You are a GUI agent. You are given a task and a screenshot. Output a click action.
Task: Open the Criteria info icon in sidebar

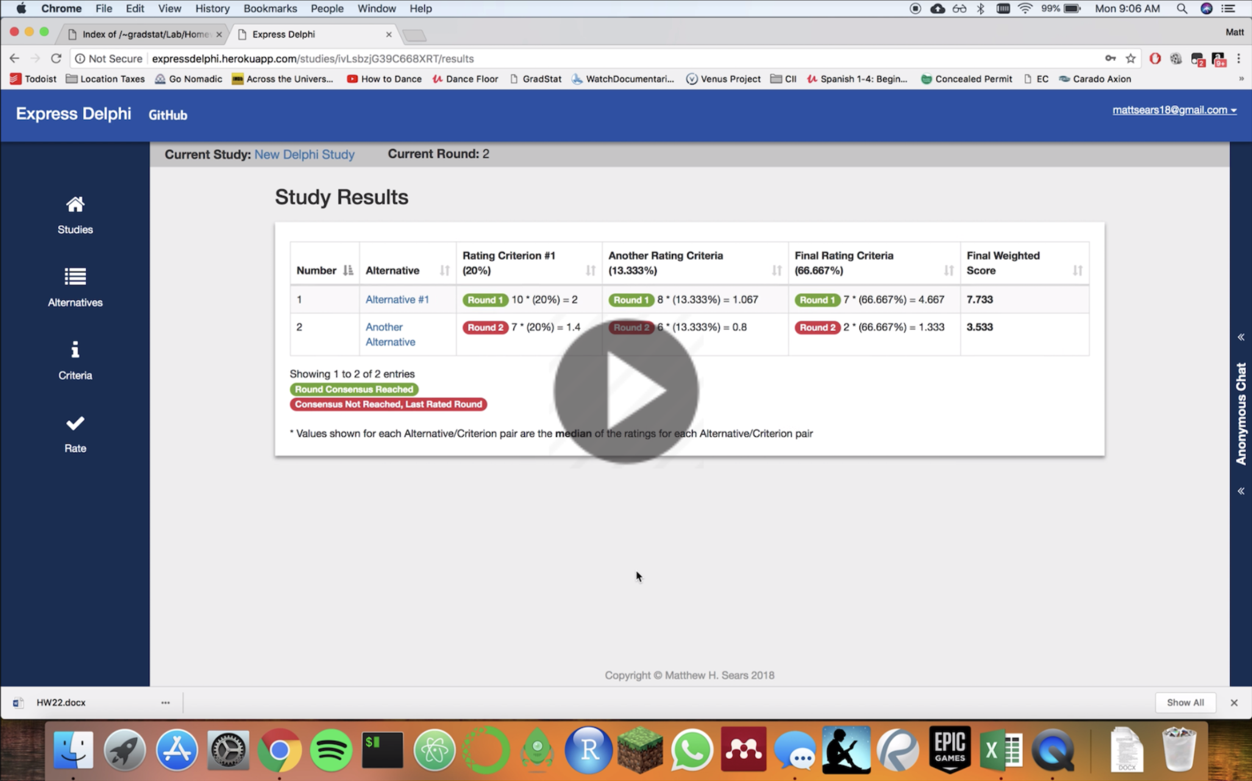click(75, 350)
